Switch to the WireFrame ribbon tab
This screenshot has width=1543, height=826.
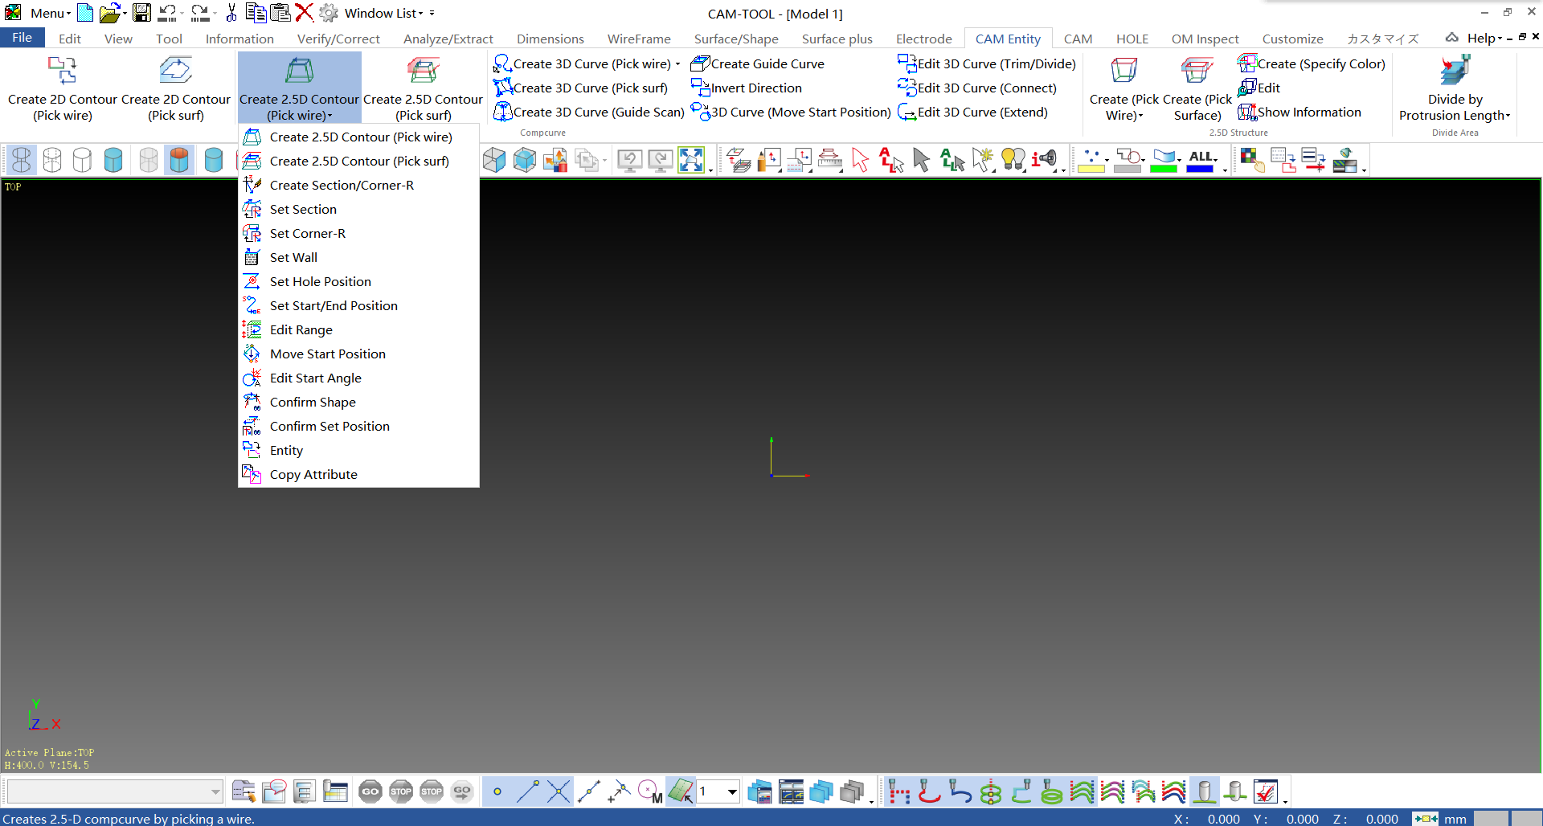tap(639, 39)
